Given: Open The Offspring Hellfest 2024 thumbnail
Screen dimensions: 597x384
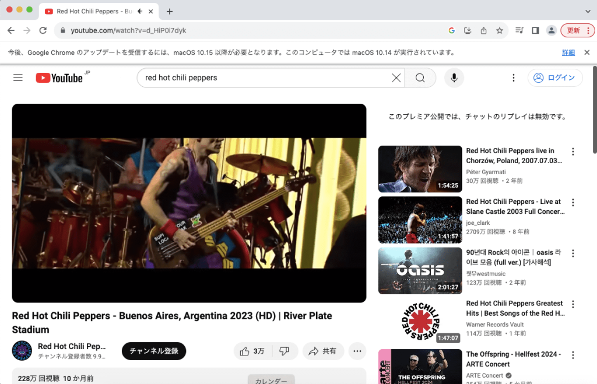Looking at the screenshot, I should 420,367.
